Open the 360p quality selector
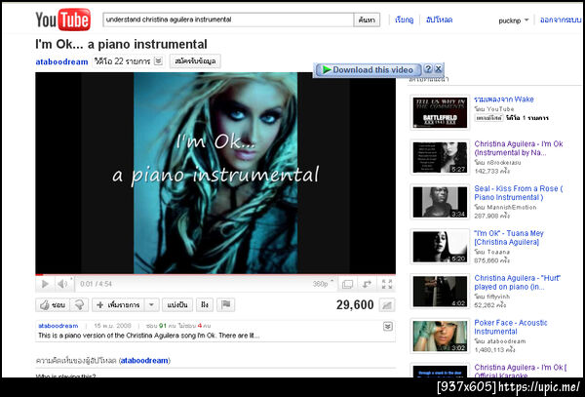Screen dimensions: 585x397 click(x=323, y=284)
